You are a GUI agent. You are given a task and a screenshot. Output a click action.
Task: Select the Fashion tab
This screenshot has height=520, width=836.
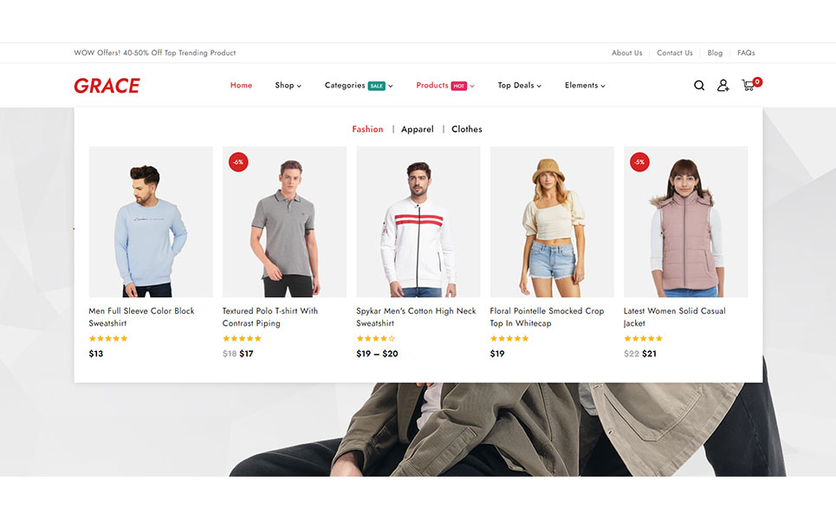[367, 129]
